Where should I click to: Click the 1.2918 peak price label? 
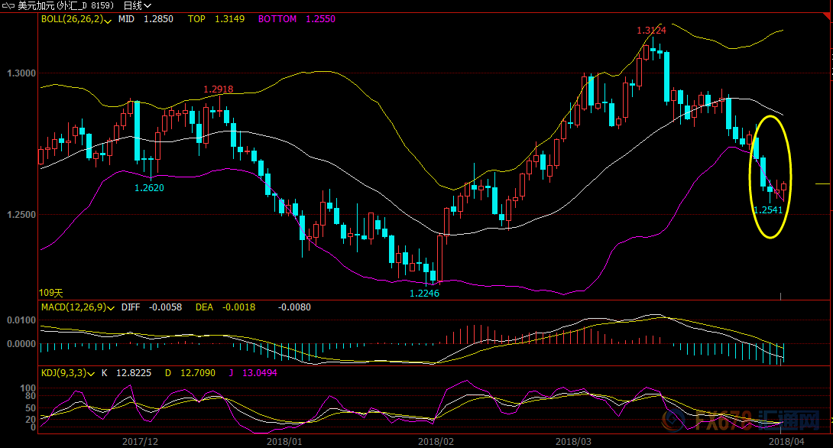coord(218,89)
